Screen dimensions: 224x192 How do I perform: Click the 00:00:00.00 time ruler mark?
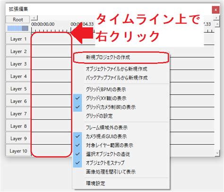coord(43,24)
